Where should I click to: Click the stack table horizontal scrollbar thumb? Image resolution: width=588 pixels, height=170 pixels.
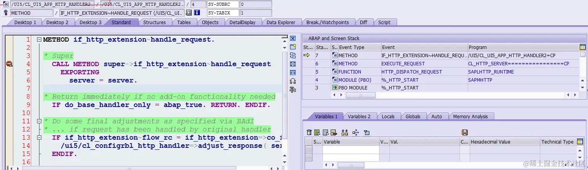[x=360, y=95]
